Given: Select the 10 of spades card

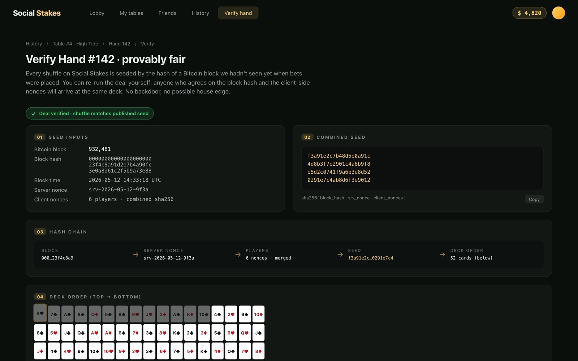Looking at the screenshot, I should pyautogui.click(x=204, y=314).
